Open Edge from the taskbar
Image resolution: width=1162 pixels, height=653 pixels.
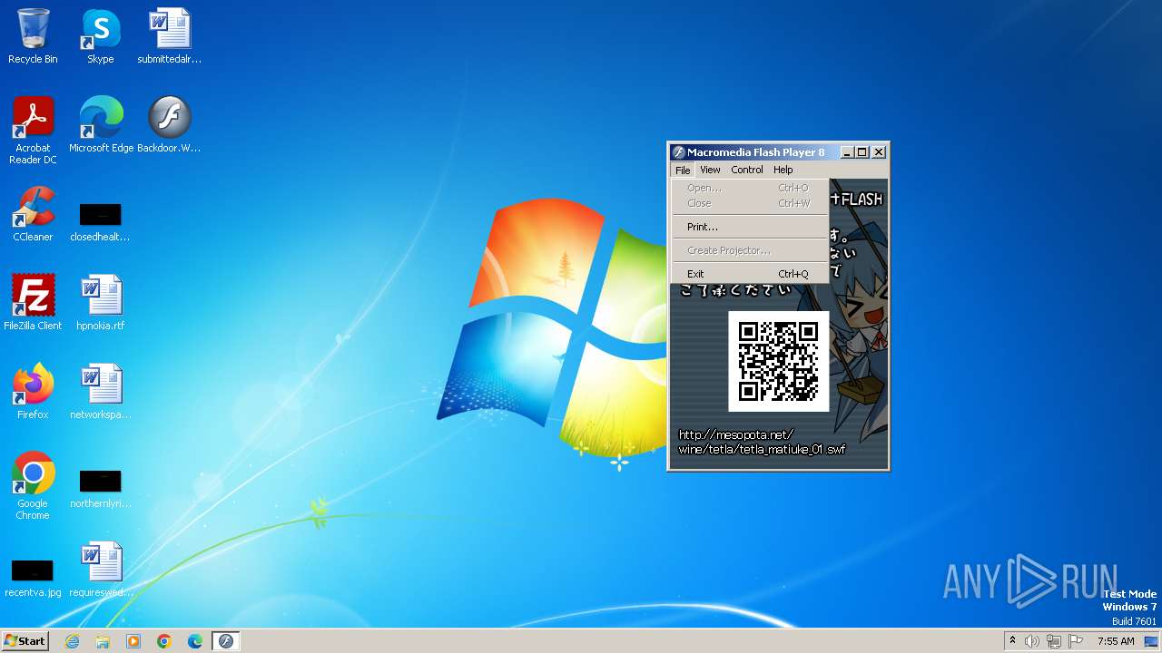tap(195, 641)
